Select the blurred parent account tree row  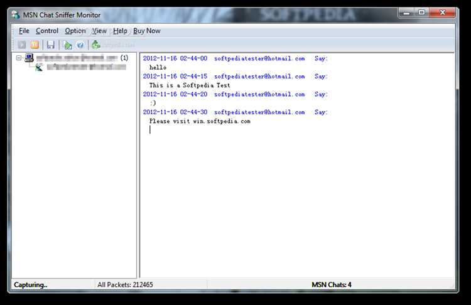click(x=77, y=58)
